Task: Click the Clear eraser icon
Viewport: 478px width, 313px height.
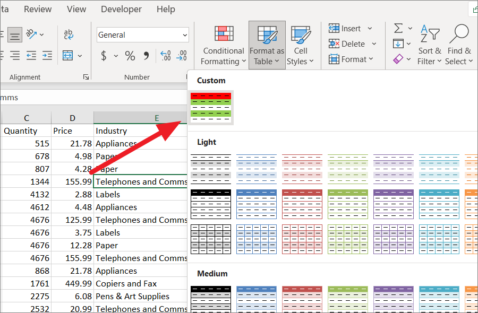Action: (x=398, y=59)
